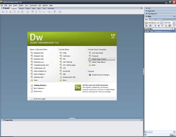Switch to the Snippets tab
Image resolution: width=176 pixels, height=137 pixels.
coord(159,19)
